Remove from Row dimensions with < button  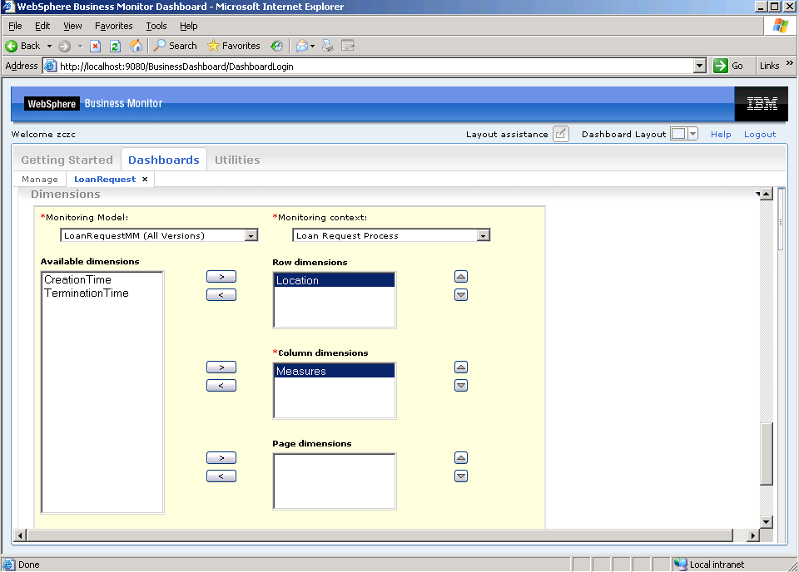(221, 295)
